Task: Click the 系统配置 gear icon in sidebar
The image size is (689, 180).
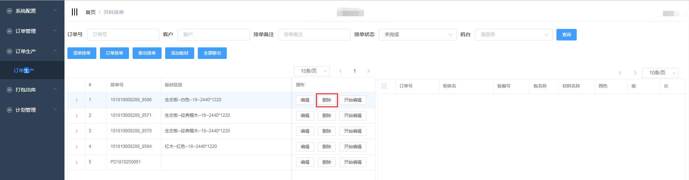Action: (9, 11)
